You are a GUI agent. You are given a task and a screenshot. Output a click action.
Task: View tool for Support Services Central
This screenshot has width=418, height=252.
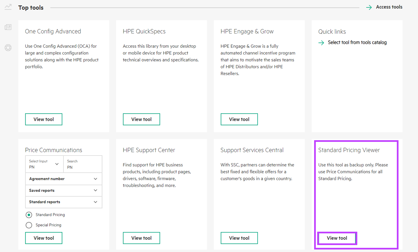click(239, 238)
